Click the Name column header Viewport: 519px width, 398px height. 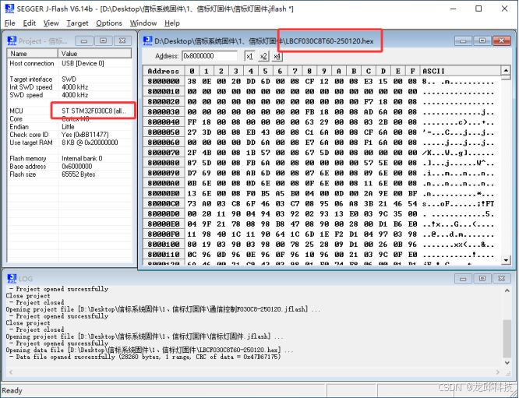(x=33, y=53)
